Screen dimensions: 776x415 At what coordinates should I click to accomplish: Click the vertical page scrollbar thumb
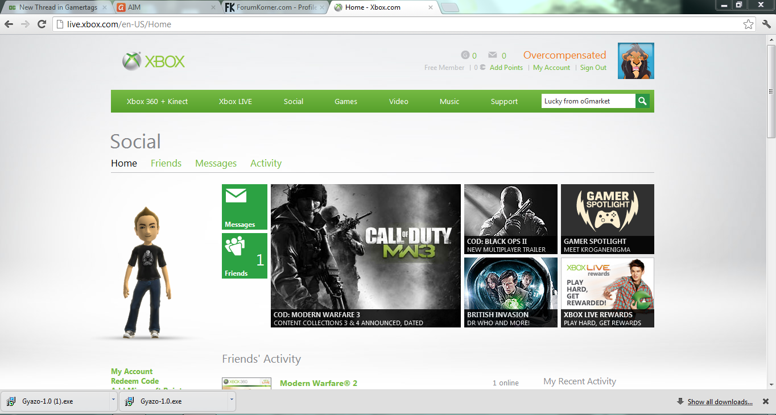pyautogui.click(x=771, y=91)
